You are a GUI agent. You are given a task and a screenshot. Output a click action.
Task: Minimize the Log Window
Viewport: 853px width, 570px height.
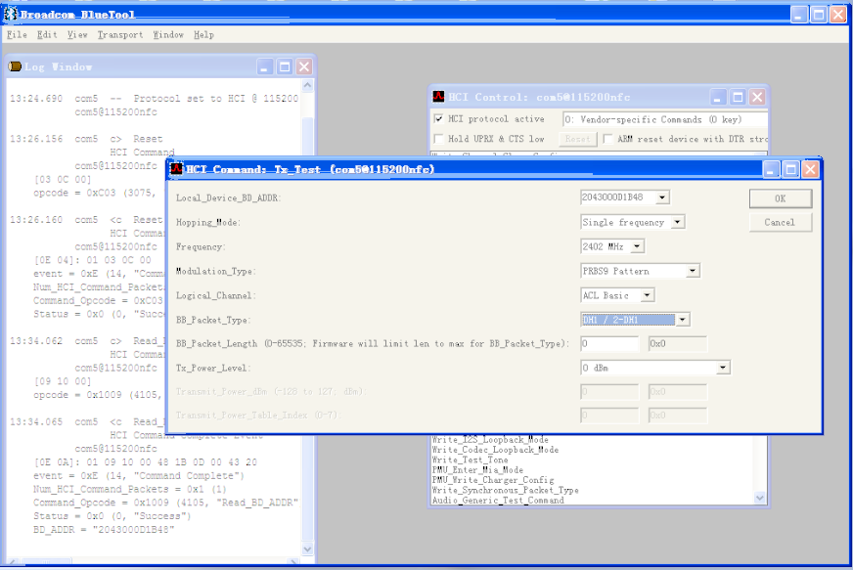click(x=264, y=66)
